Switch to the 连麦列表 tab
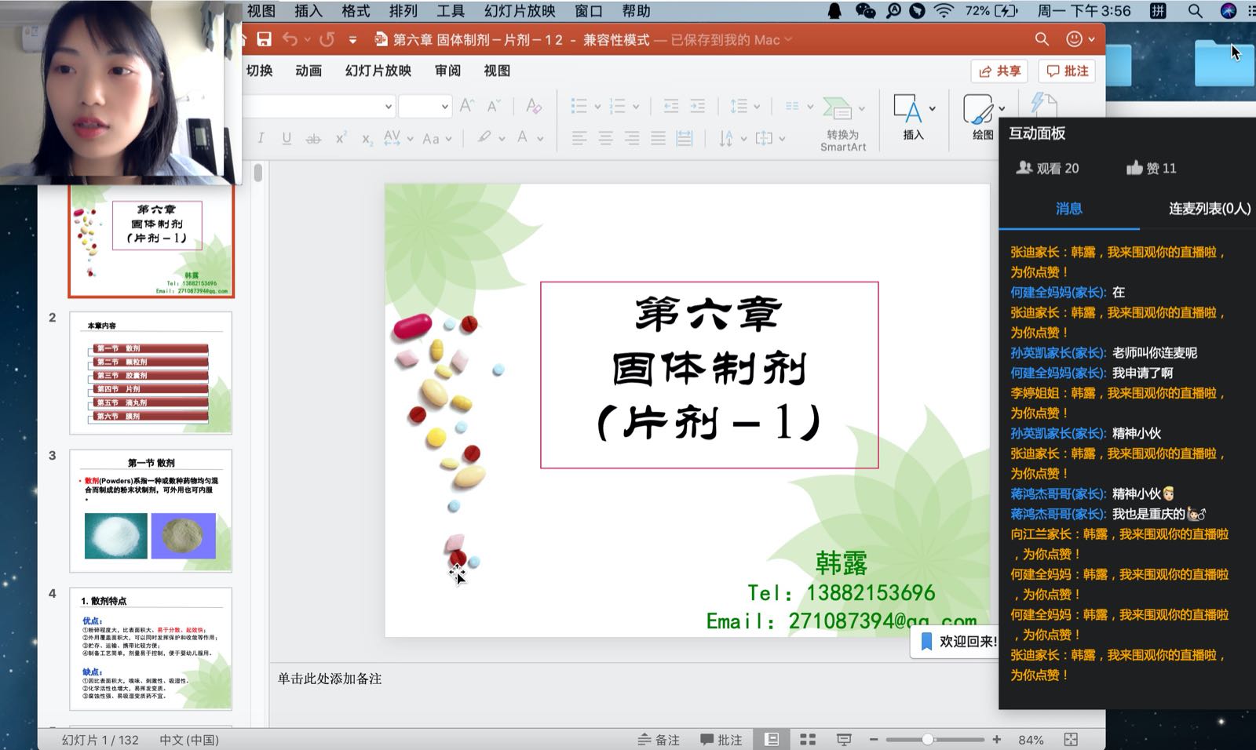 point(1210,209)
